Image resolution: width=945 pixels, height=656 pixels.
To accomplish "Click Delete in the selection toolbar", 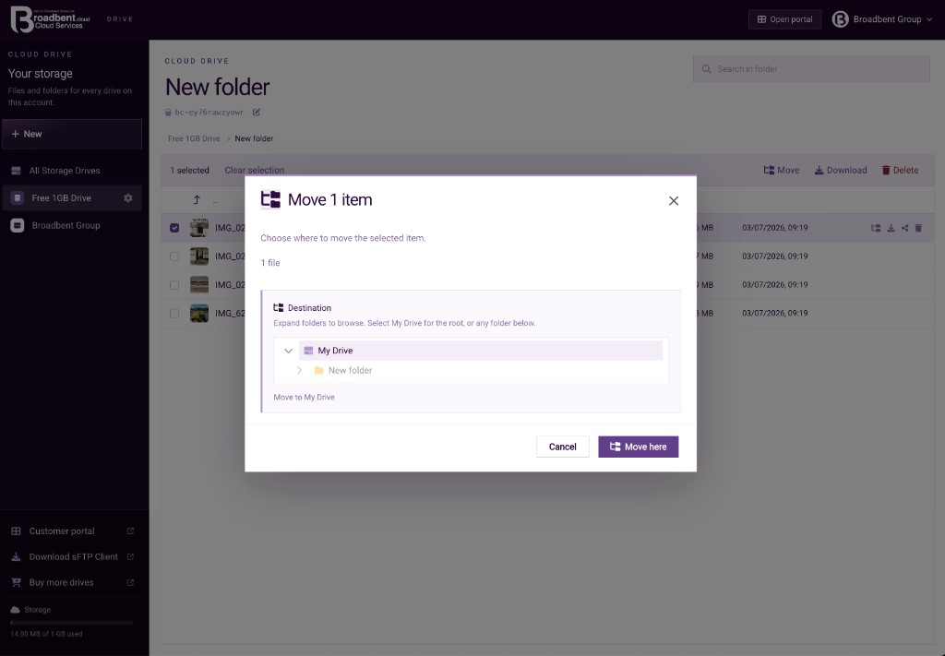I will click(900, 170).
